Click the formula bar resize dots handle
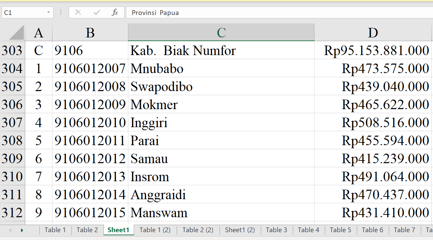Image resolution: width=433 pixels, height=240 pixels. click(x=61, y=13)
